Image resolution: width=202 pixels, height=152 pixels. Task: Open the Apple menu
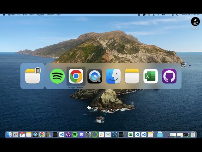(4, 15)
